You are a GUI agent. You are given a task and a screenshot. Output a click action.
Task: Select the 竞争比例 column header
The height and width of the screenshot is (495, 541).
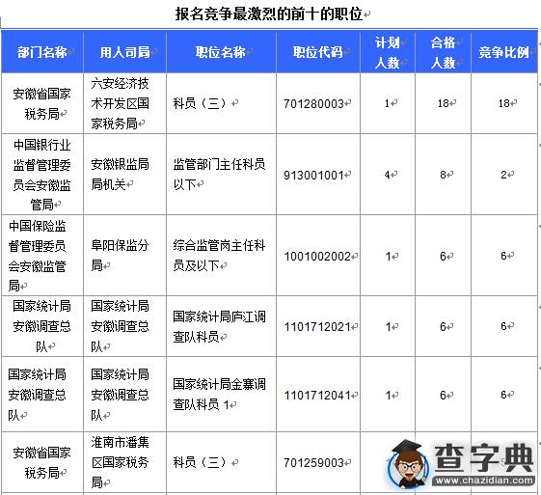pyautogui.click(x=503, y=52)
